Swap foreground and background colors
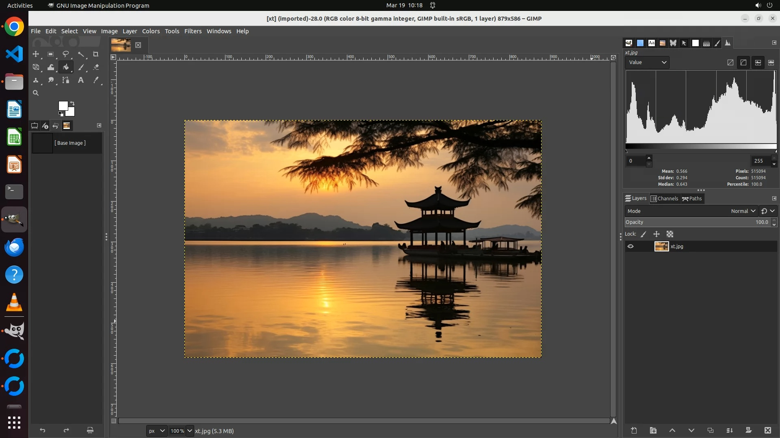The width and height of the screenshot is (780, 438). pyautogui.click(x=72, y=103)
